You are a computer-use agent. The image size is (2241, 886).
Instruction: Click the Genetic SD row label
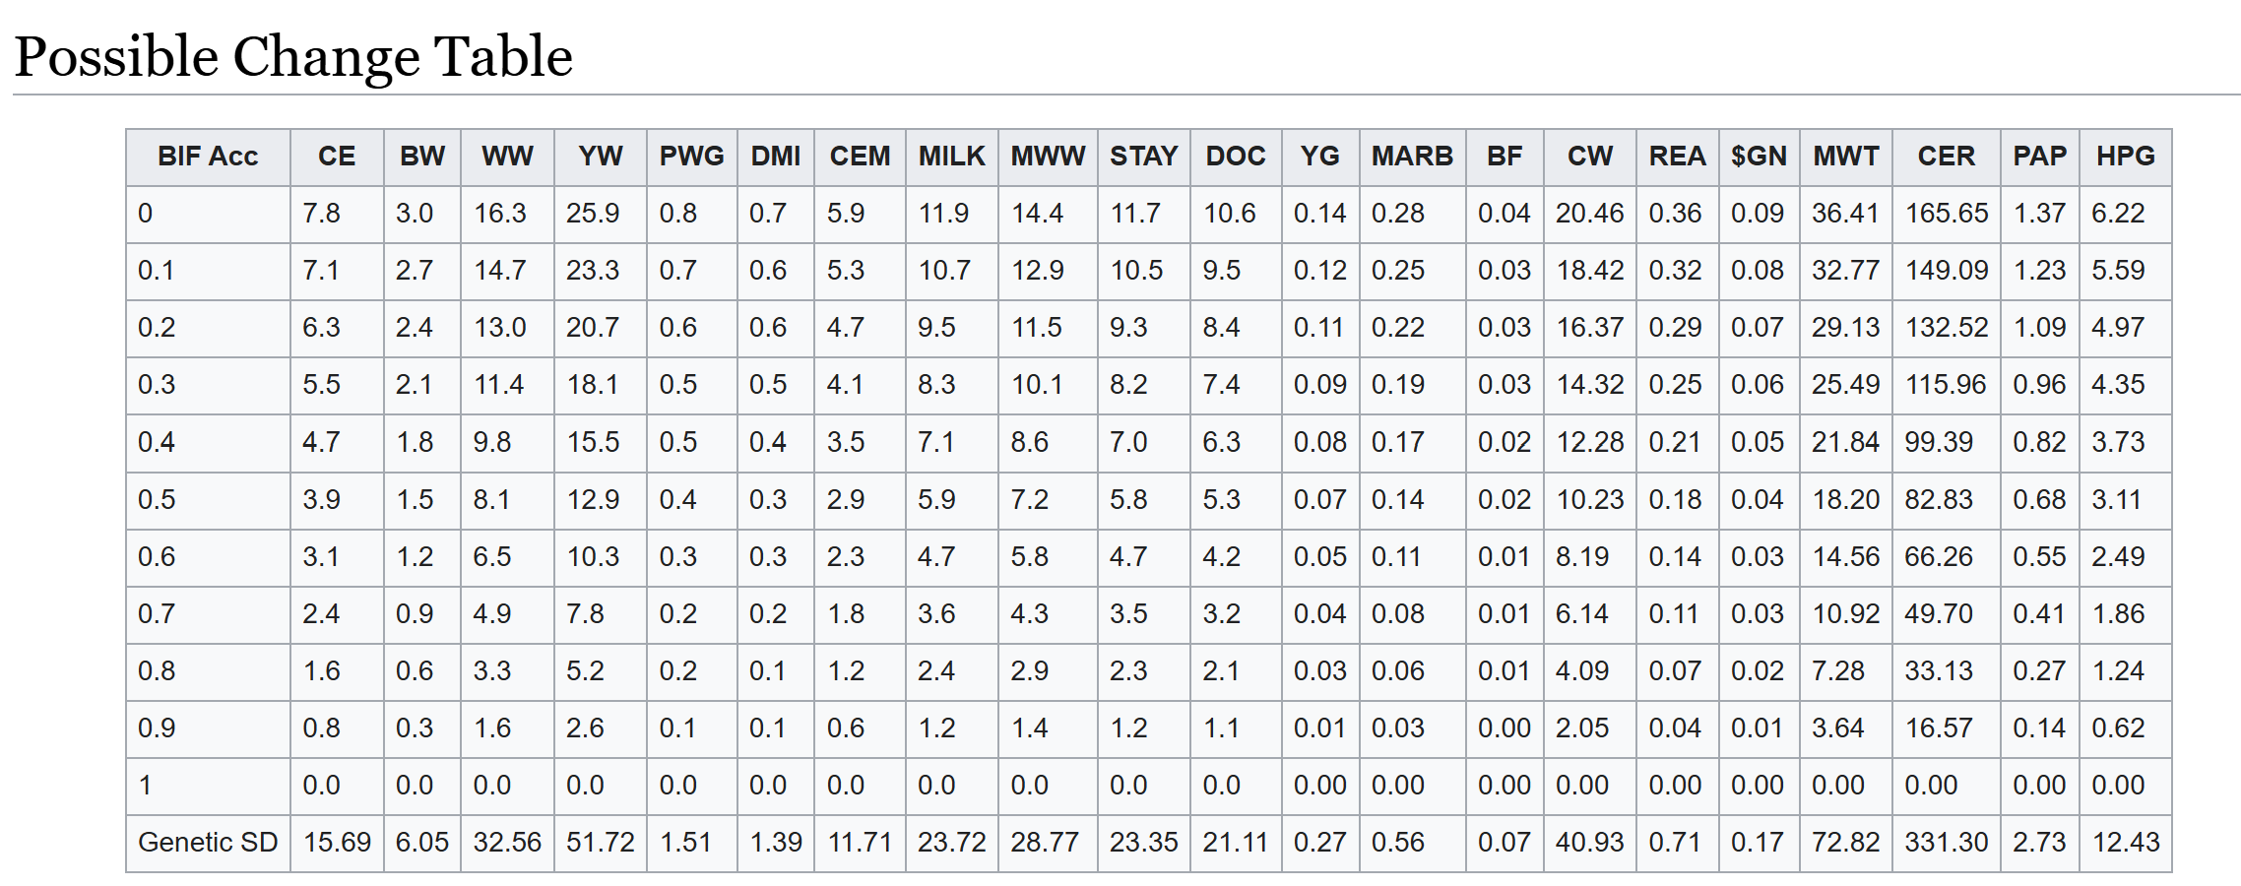pyautogui.click(x=208, y=843)
